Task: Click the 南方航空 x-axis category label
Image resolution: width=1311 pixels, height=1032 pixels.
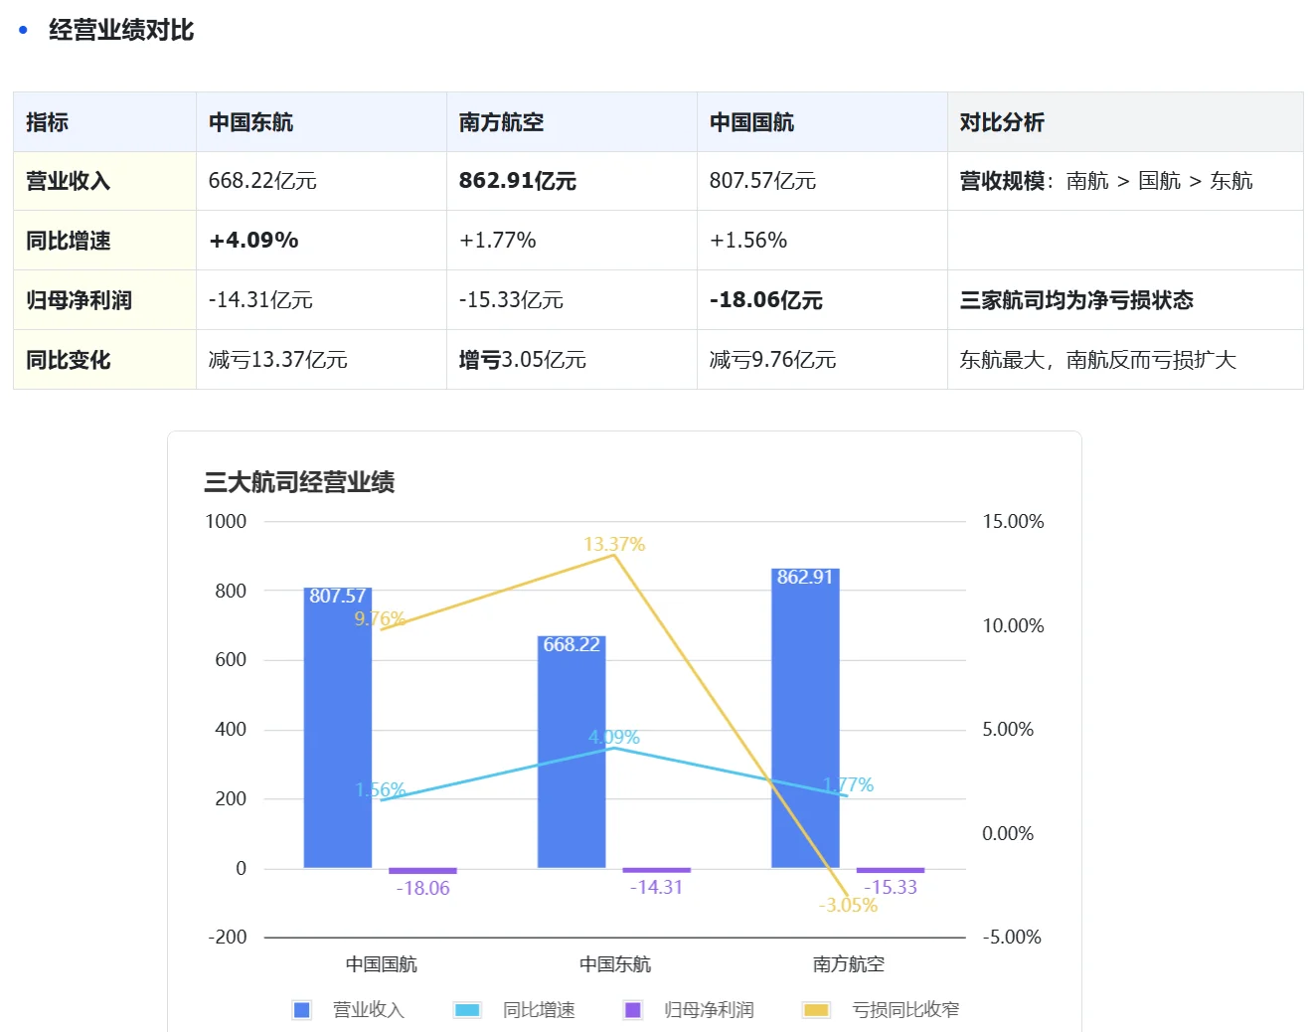Action: (849, 964)
